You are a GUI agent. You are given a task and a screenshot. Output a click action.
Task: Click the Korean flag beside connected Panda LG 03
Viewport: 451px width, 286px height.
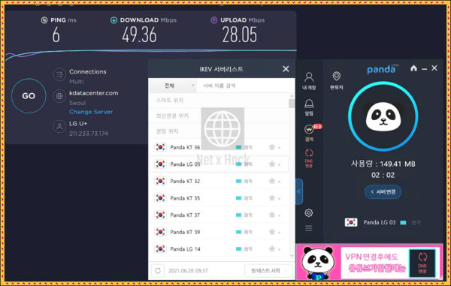coord(351,222)
